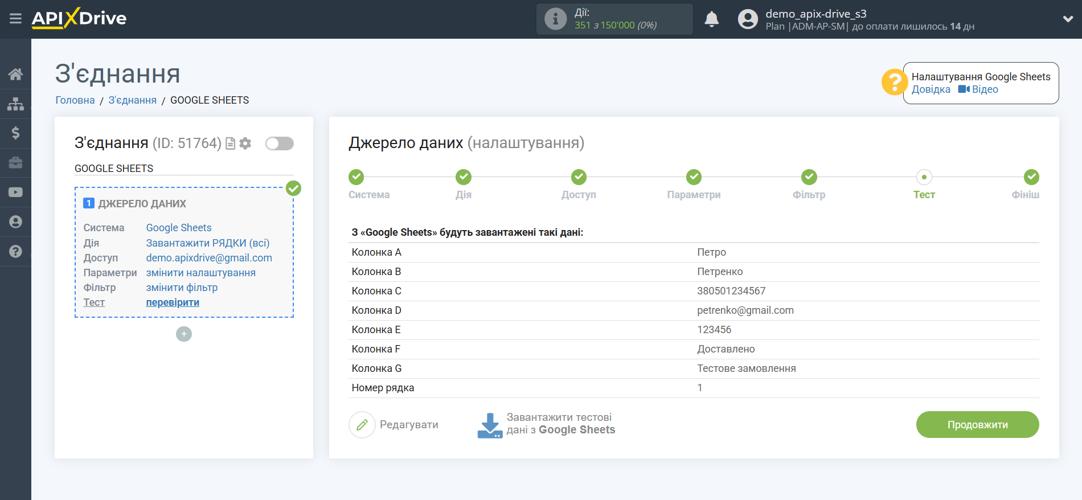Go to the Головна breadcrumb
Screen dimensions: 1082x500
(75, 100)
